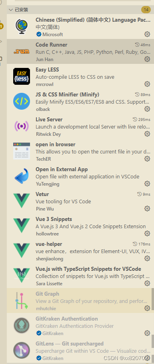Click the Live Server broadcast icon
The width and height of the screenshot is (154, 364).
coord(22,126)
